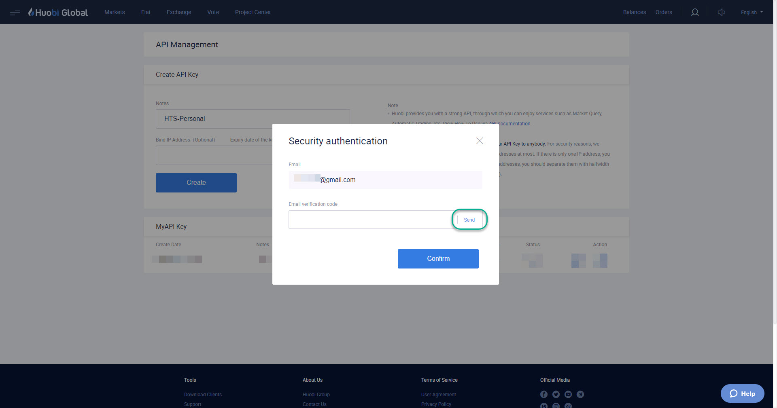The image size is (777, 408).
Task: Open Huobi's Instagram icon
Action: pos(556,406)
